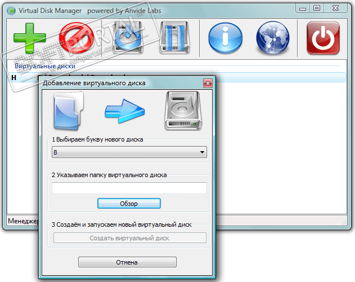Click the Менеджер status bar text
Image resolution: width=355 pixels, height=282 pixels.
[23, 221]
